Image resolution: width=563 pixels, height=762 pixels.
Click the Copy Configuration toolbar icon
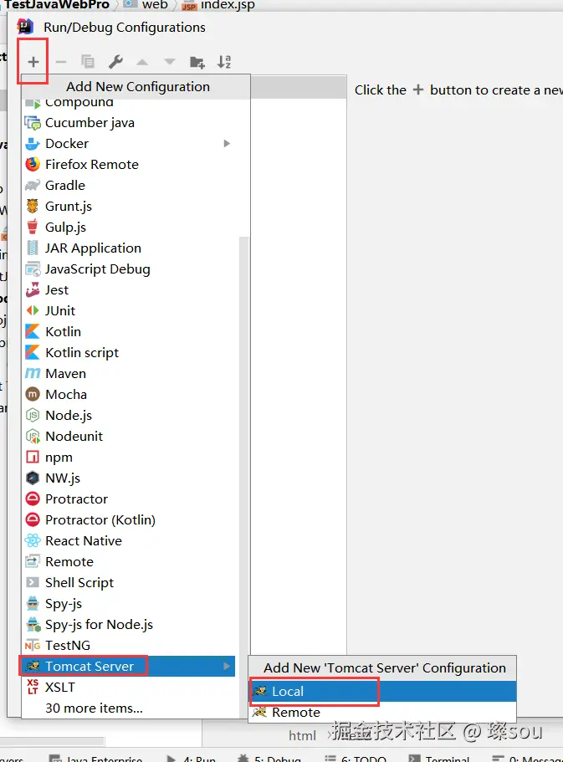click(x=88, y=62)
